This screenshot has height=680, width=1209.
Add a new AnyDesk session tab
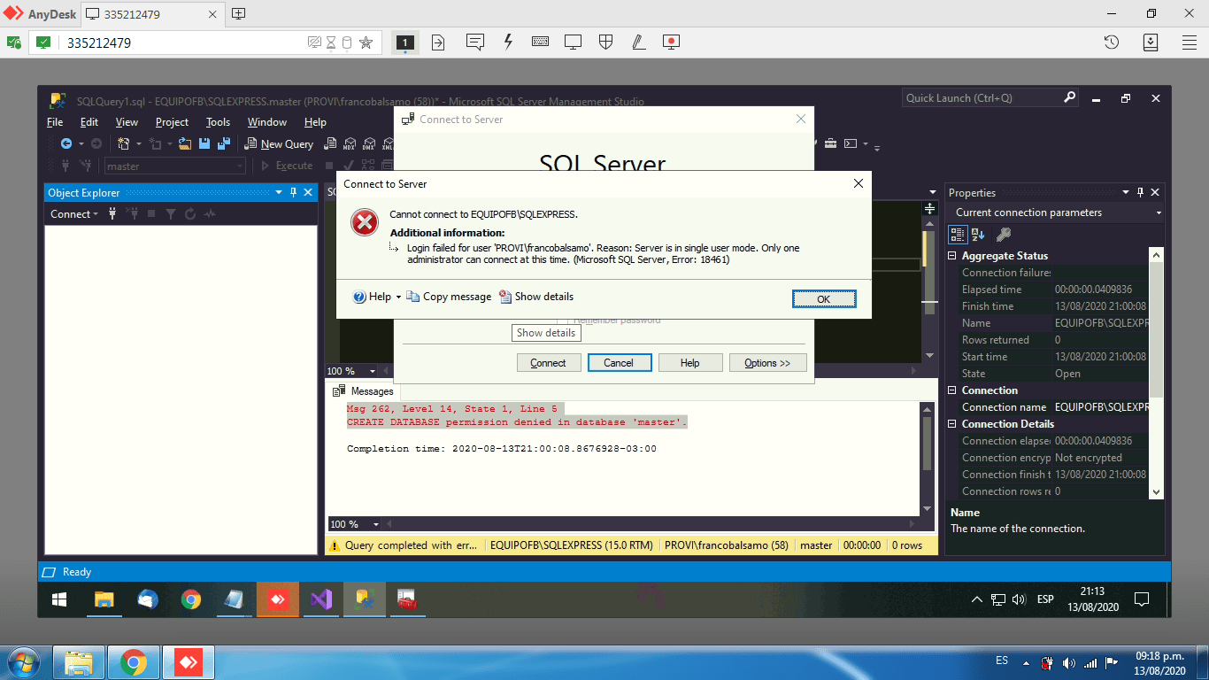(x=238, y=13)
